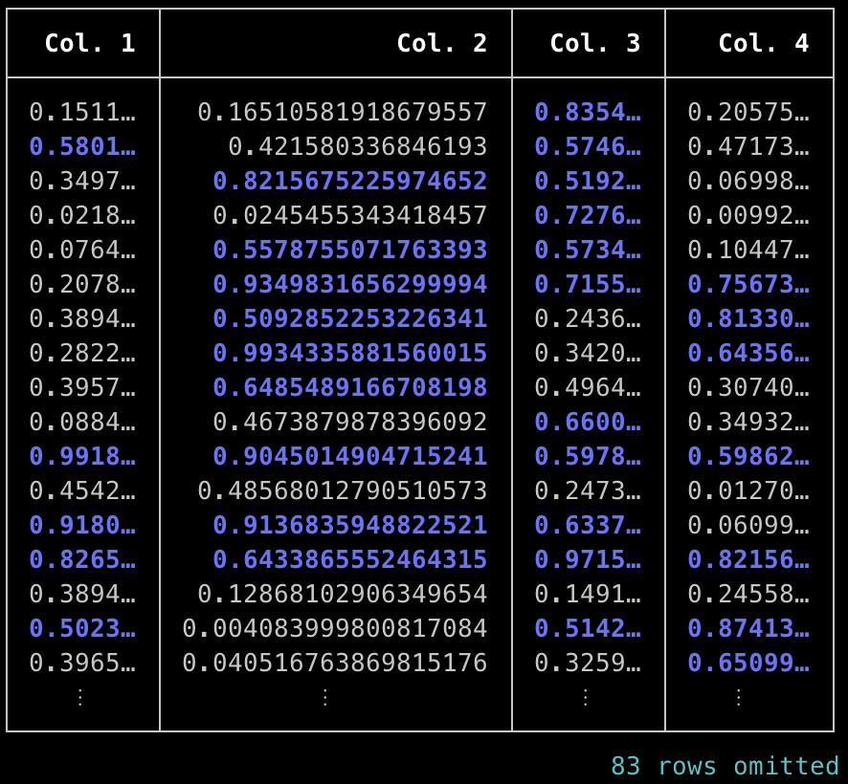Click the value 0.993433588156001​5
848x784 pixels.
coord(350,354)
